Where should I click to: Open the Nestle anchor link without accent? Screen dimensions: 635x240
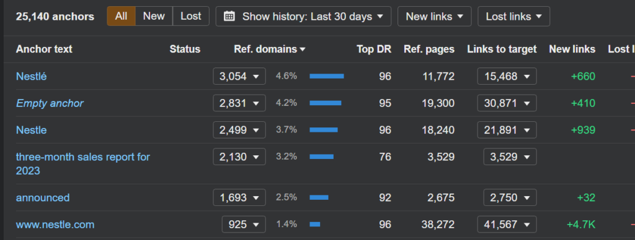pos(31,130)
